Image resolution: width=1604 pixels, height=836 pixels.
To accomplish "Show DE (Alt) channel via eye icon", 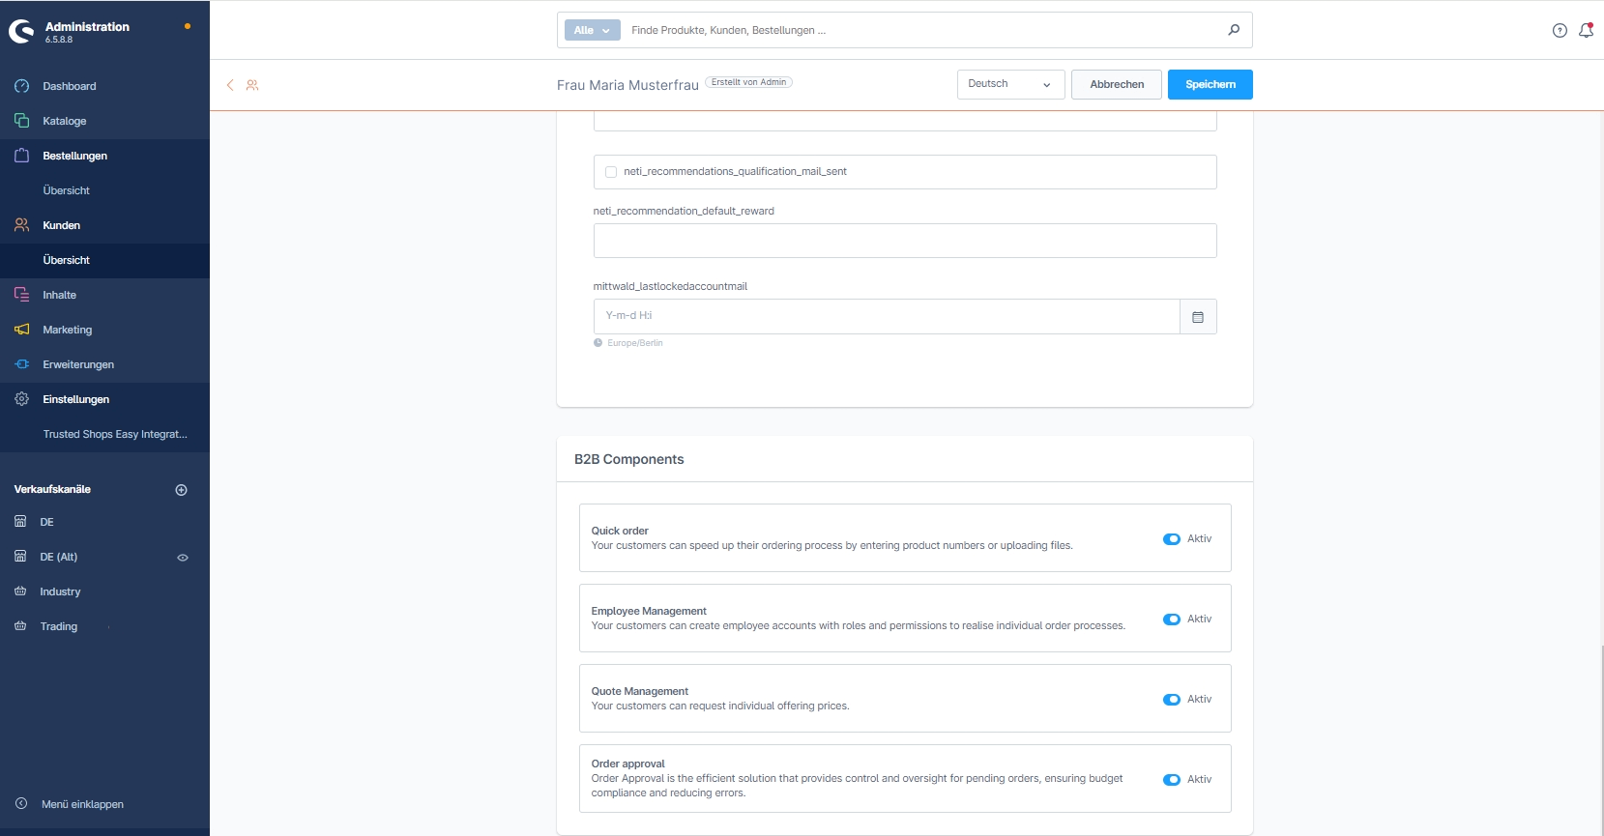I will click(x=183, y=558).
